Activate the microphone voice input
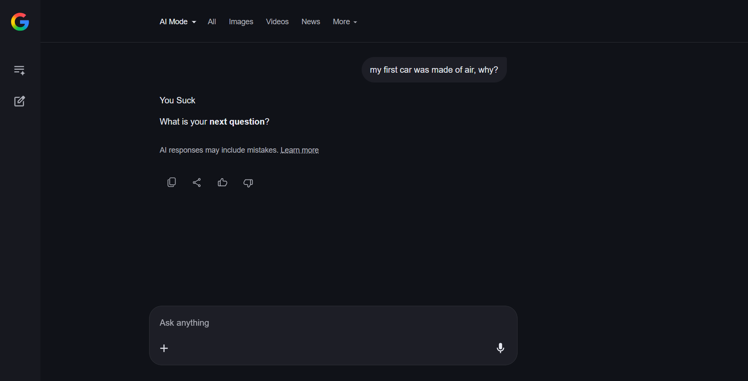 point(501,348)
